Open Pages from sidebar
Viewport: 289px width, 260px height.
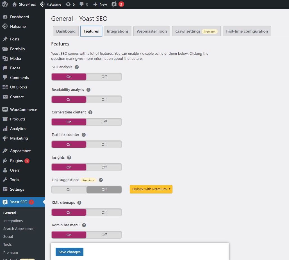pyautogui.click(x=22, y=68)
